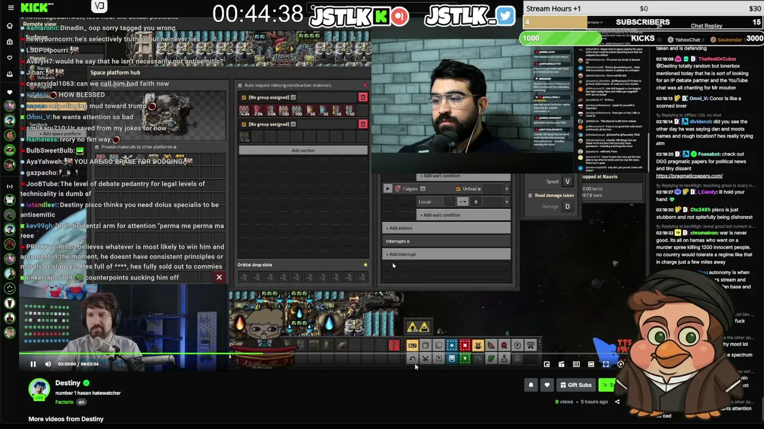
Task: Click the undo arrow shortcut
Action: [x=412, y=358]
